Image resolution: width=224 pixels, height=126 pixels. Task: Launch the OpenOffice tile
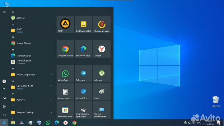[x=83, y=92]
